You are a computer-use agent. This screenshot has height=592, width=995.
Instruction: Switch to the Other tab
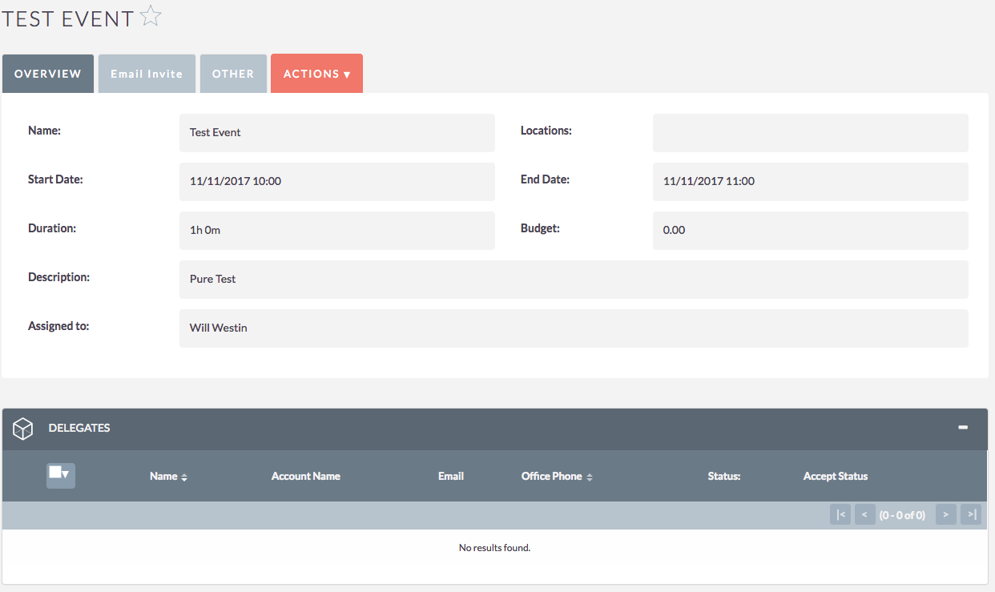(233, 74)
